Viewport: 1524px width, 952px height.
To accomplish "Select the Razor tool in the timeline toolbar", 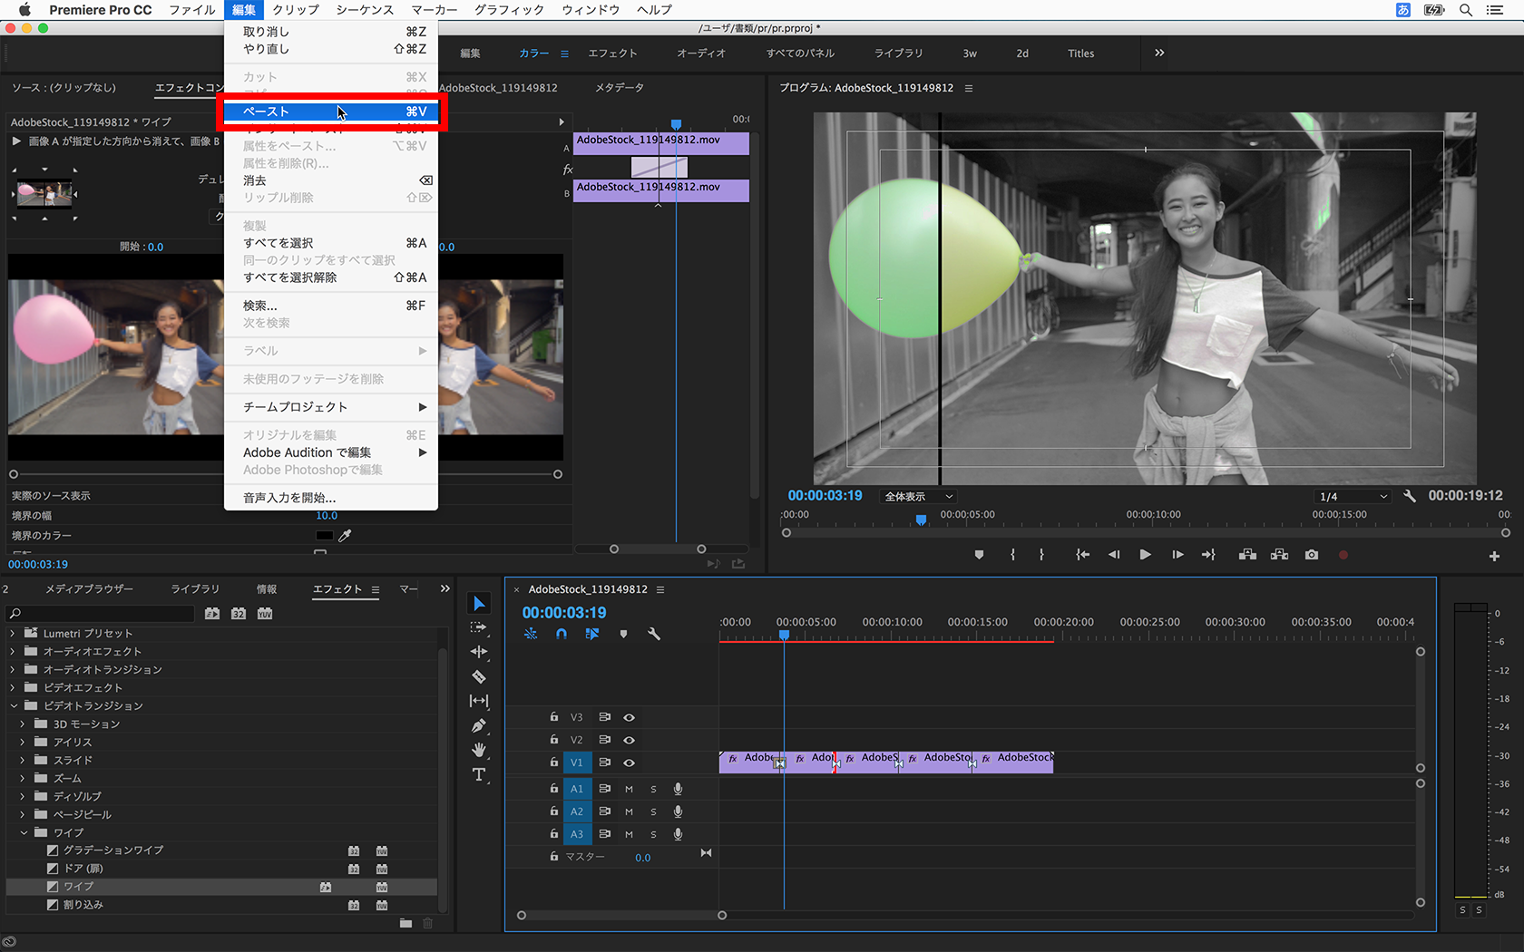I will click(479, 676).
